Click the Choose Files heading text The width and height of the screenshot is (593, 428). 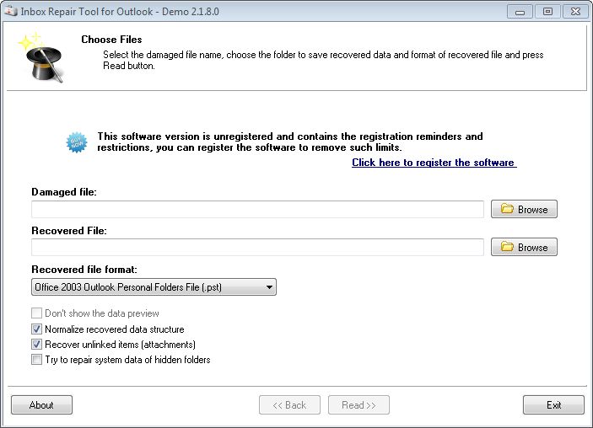tap(111, 40)
